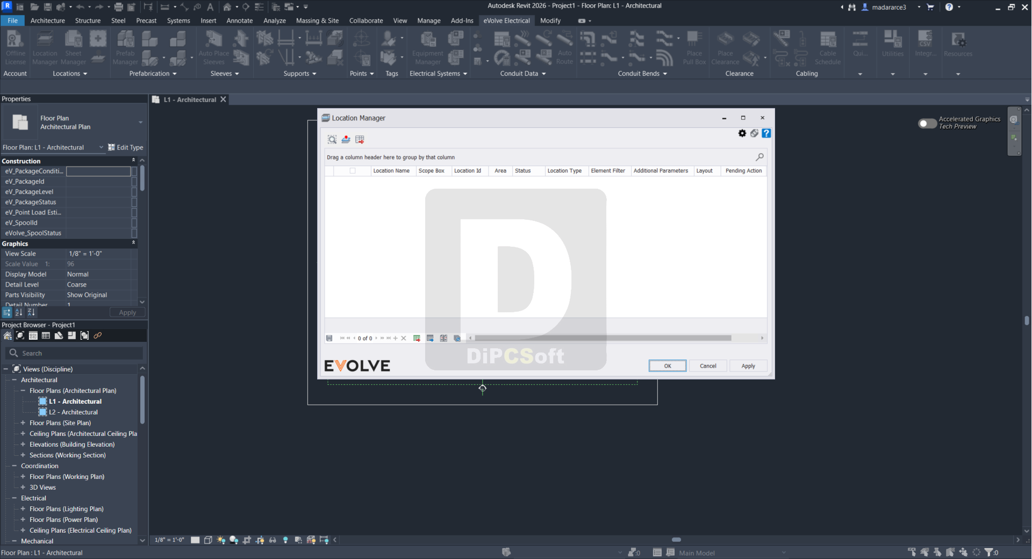Click the eV_PackageId parameter checkbox
The height and width of the screenshot is (559, 1032).
tap(134, 182)
